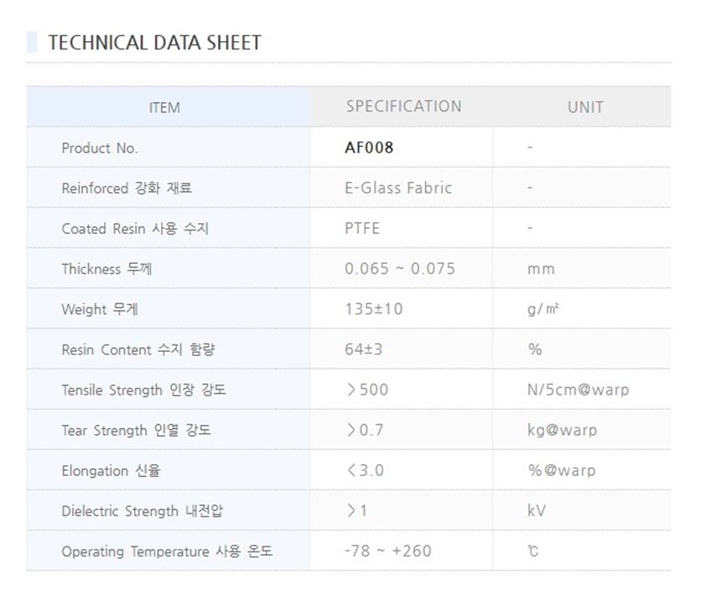Click the PTFE specification value

point(362,228)
